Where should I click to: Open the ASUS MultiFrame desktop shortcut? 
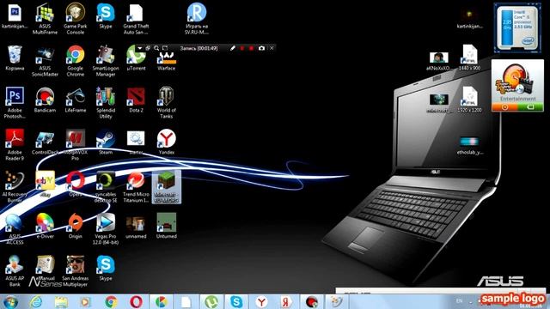point(45,18)
